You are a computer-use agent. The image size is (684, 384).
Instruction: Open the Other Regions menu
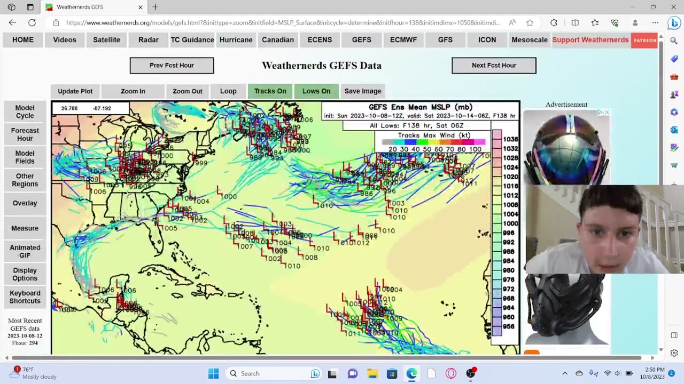[x=25, y=180]
